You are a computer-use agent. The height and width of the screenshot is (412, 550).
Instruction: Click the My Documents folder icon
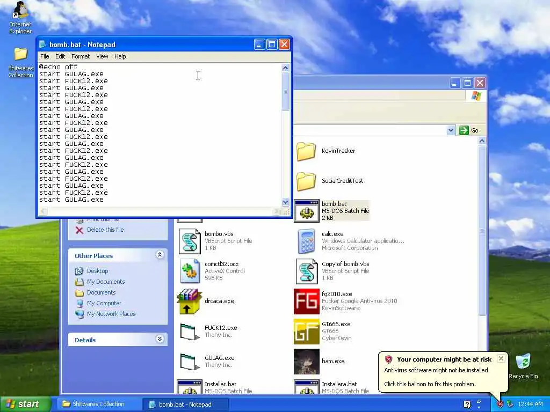coord(79,282)
